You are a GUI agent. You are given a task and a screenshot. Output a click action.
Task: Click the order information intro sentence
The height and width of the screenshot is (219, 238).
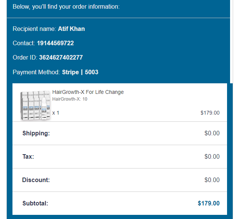click(66, 6)
